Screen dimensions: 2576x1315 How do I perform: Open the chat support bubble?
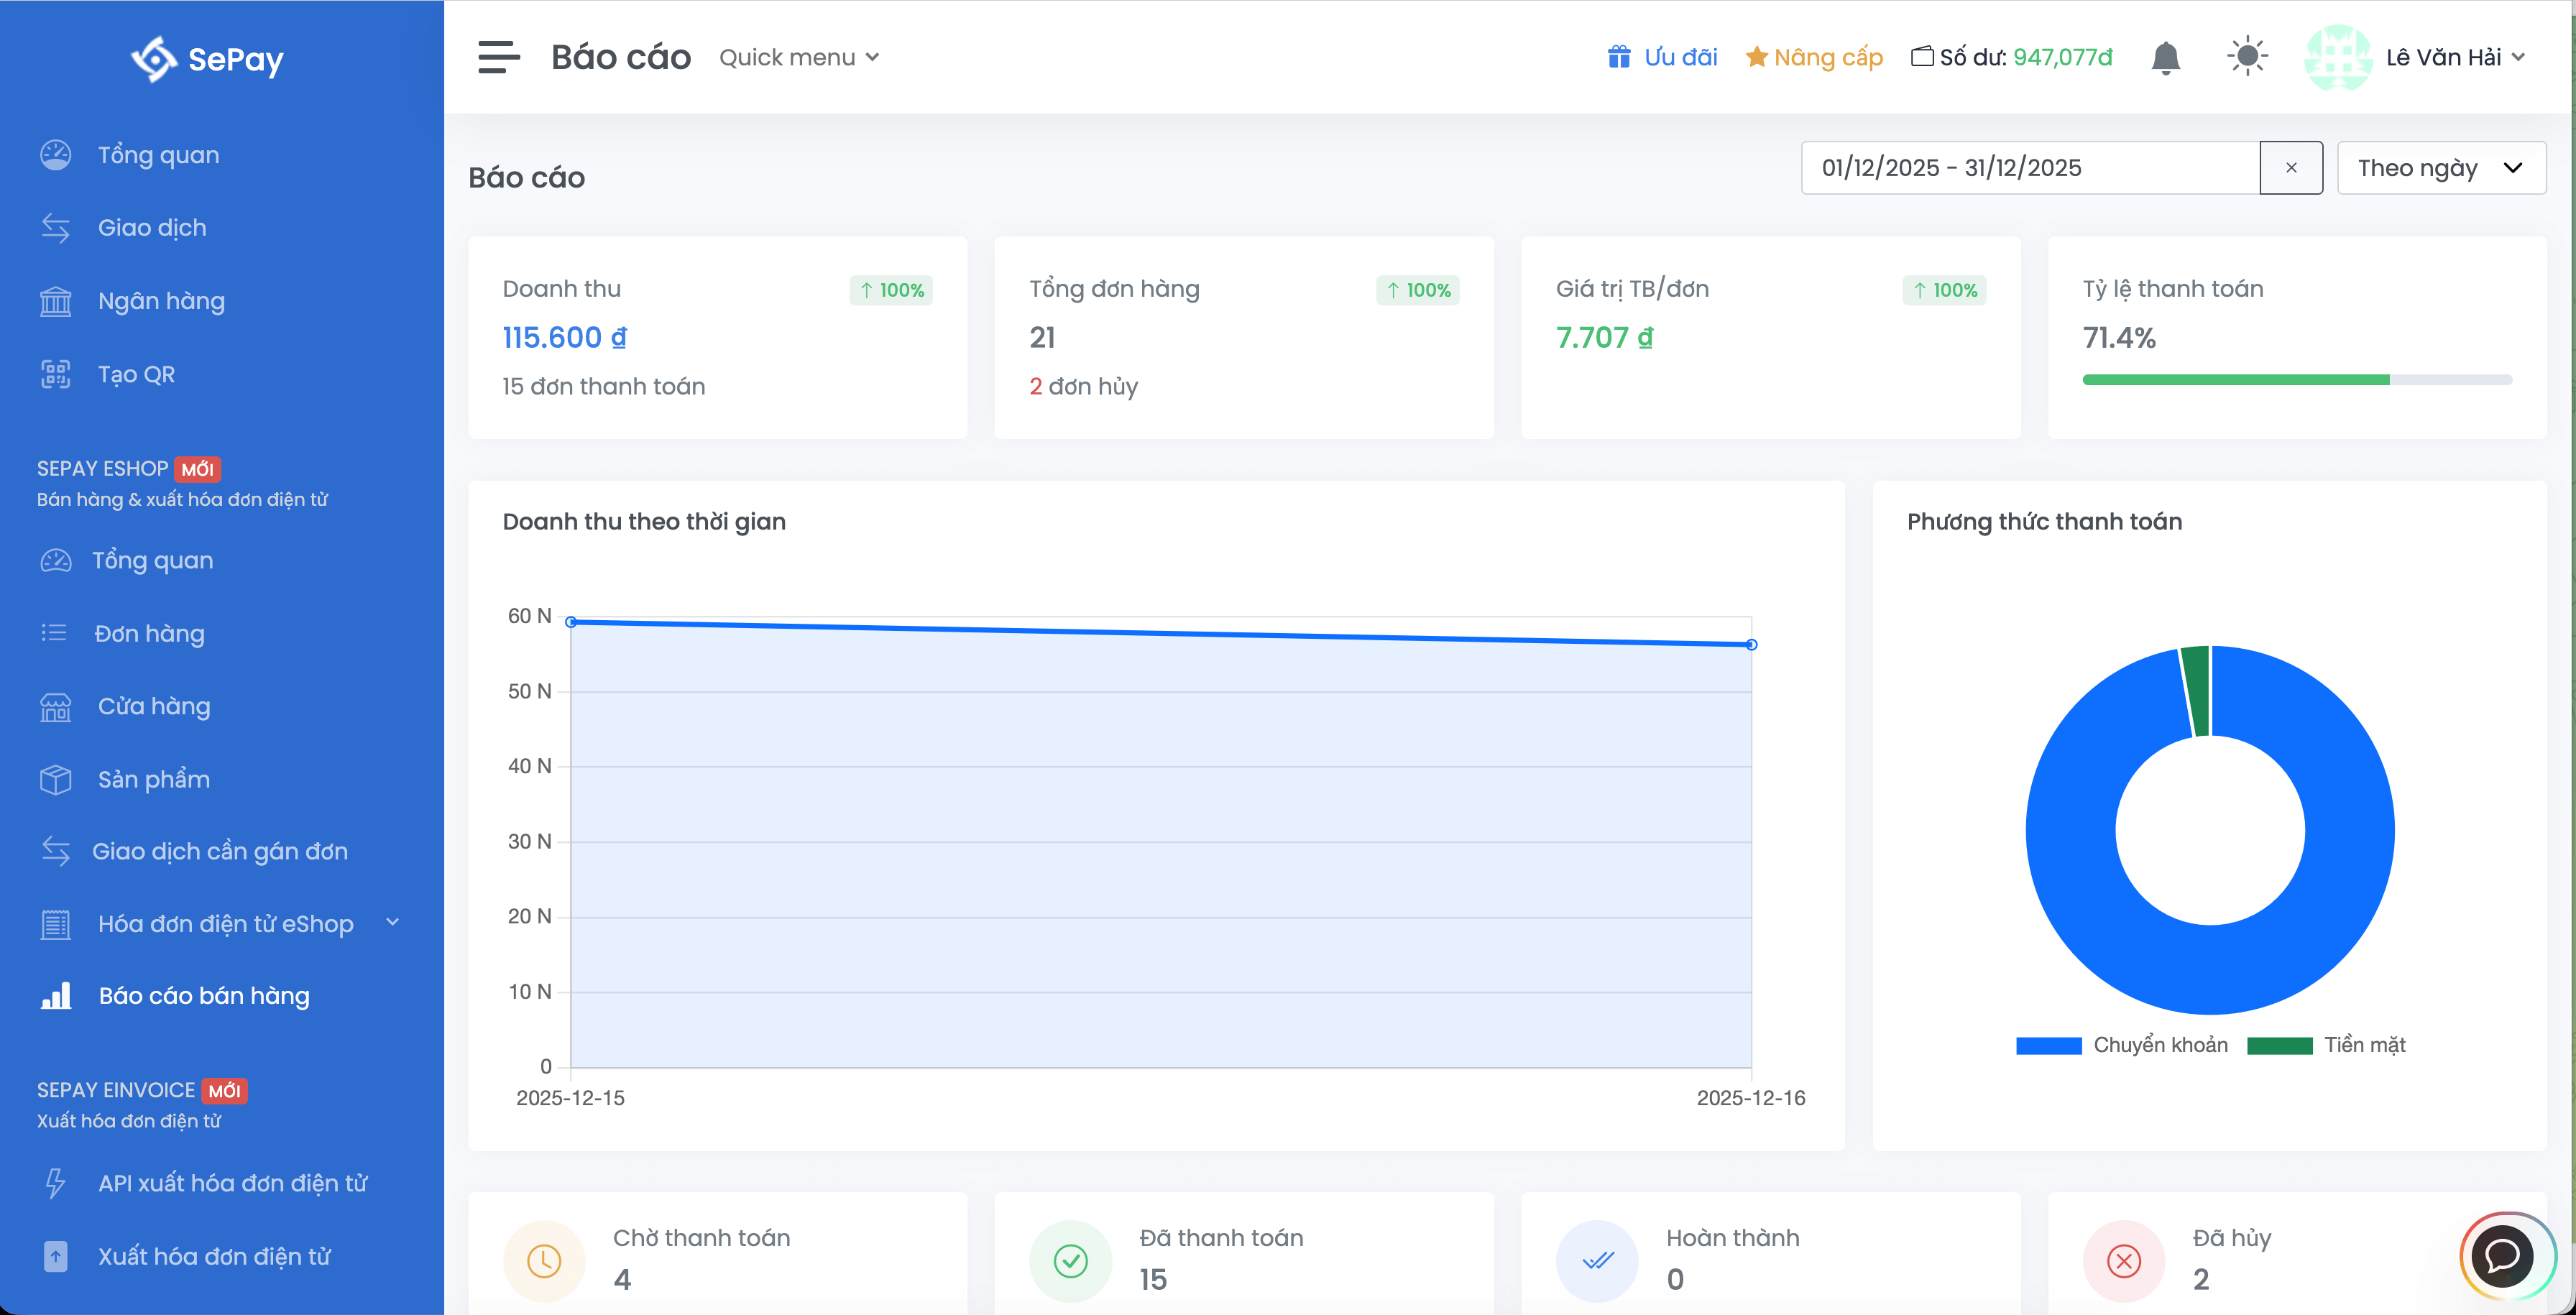coord(2502,1256)
